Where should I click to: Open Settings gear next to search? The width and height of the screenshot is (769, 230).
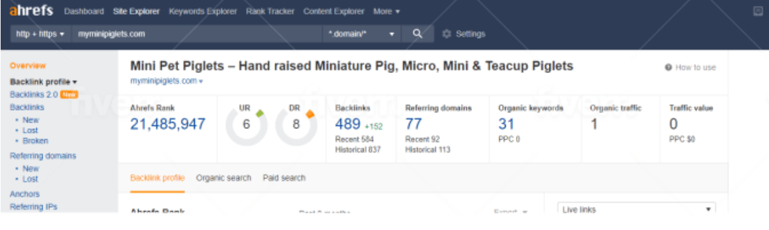pyautogui.click(x=447, y=34)
